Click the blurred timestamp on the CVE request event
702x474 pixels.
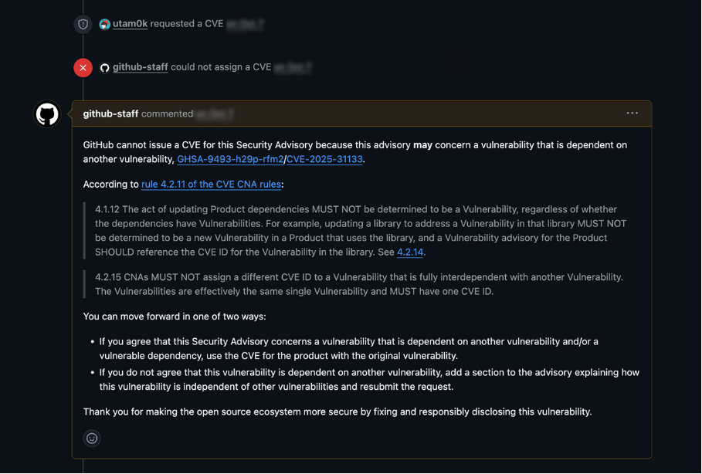coord(246,23)
